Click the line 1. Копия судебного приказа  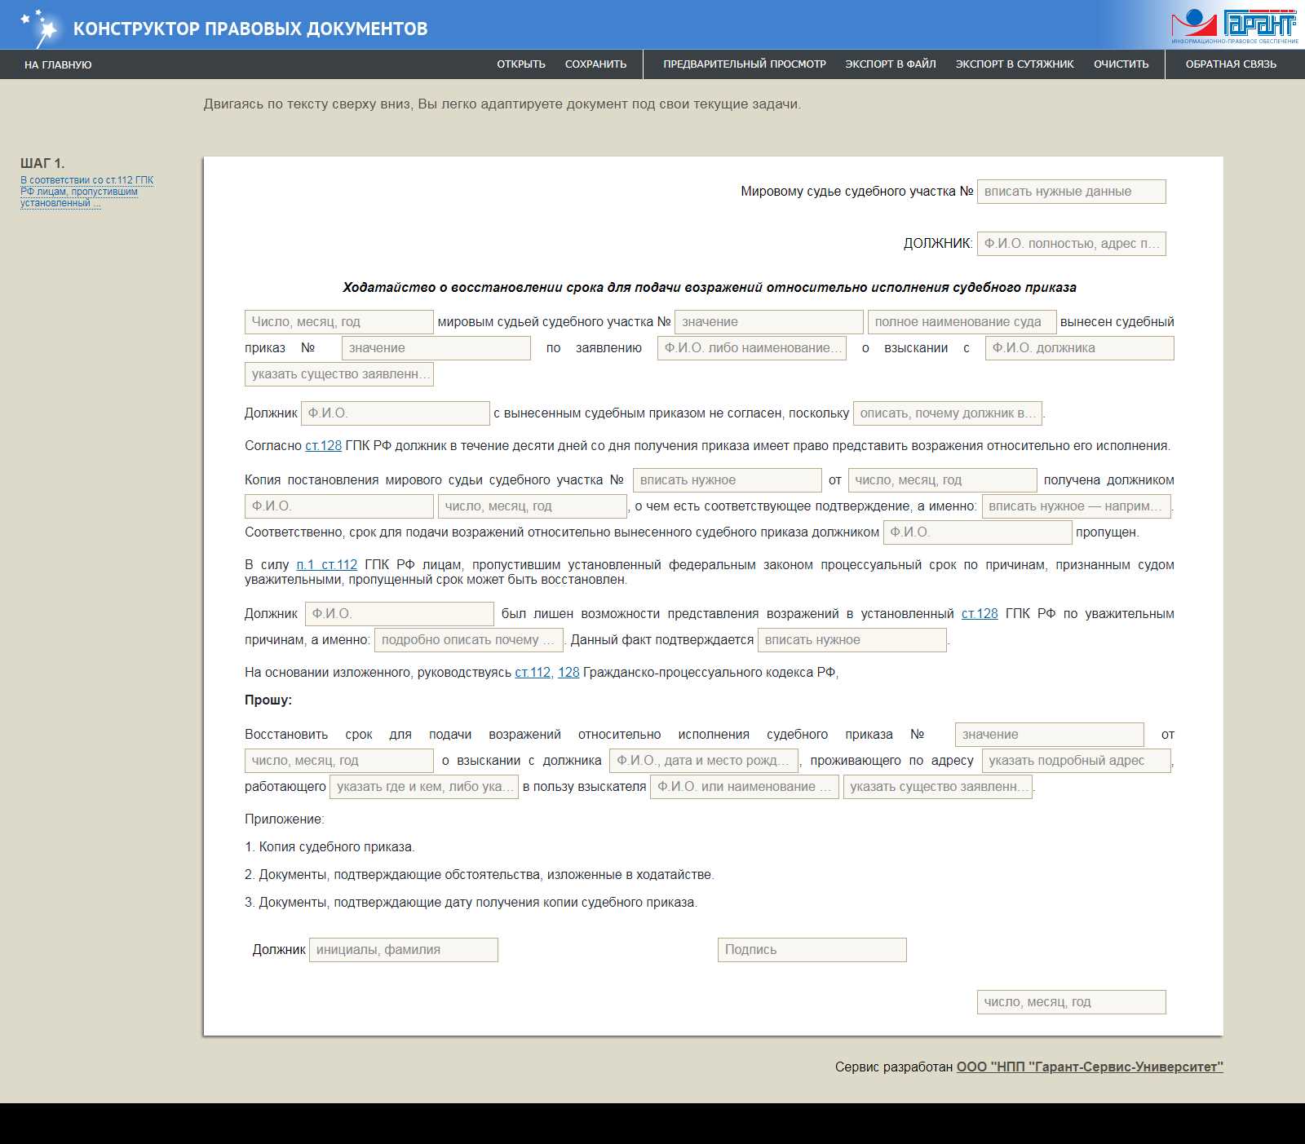click(330, 847)
